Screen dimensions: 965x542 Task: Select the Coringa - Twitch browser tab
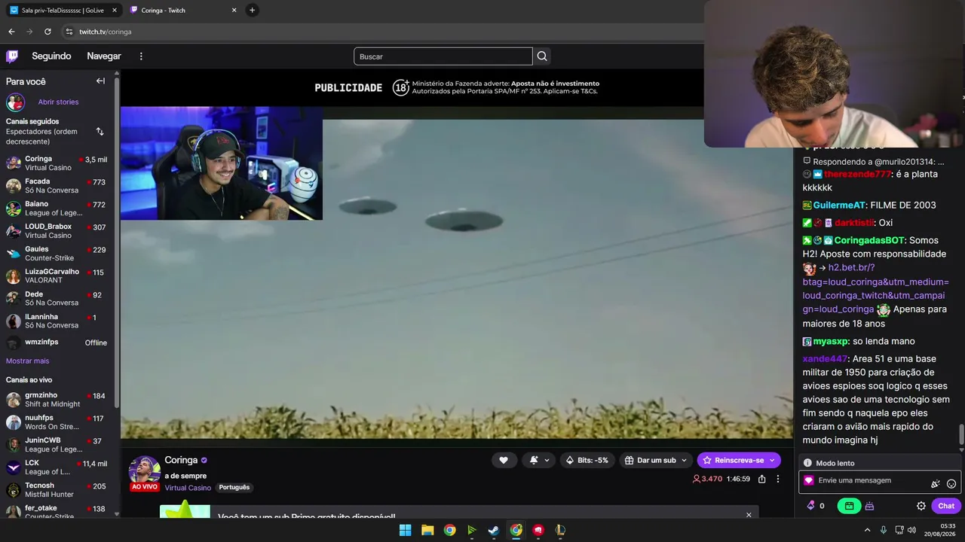(182, 11)
